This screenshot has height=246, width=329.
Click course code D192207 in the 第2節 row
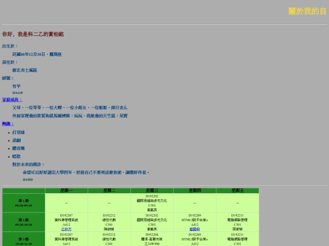[x=66, y=215]
